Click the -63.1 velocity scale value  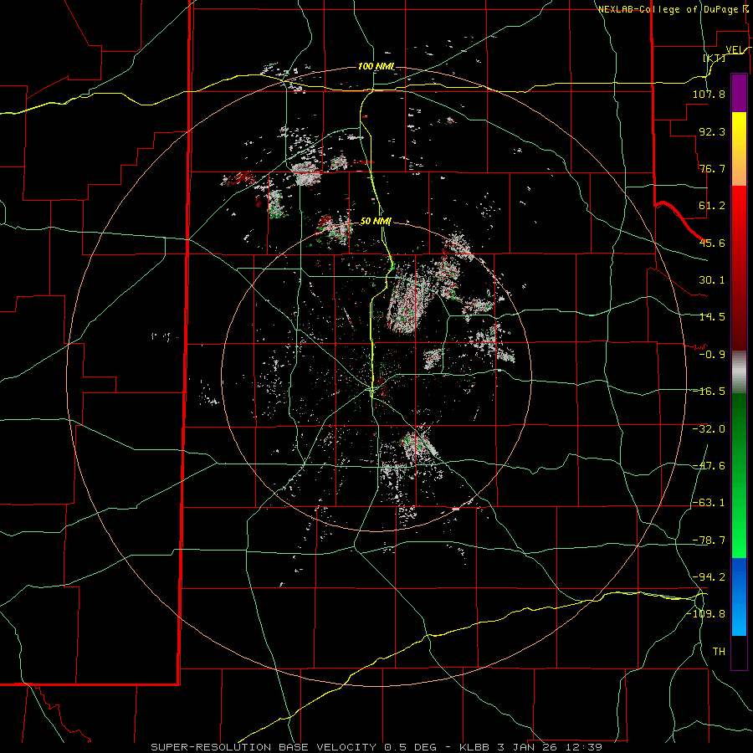click(x=709, y=503)
